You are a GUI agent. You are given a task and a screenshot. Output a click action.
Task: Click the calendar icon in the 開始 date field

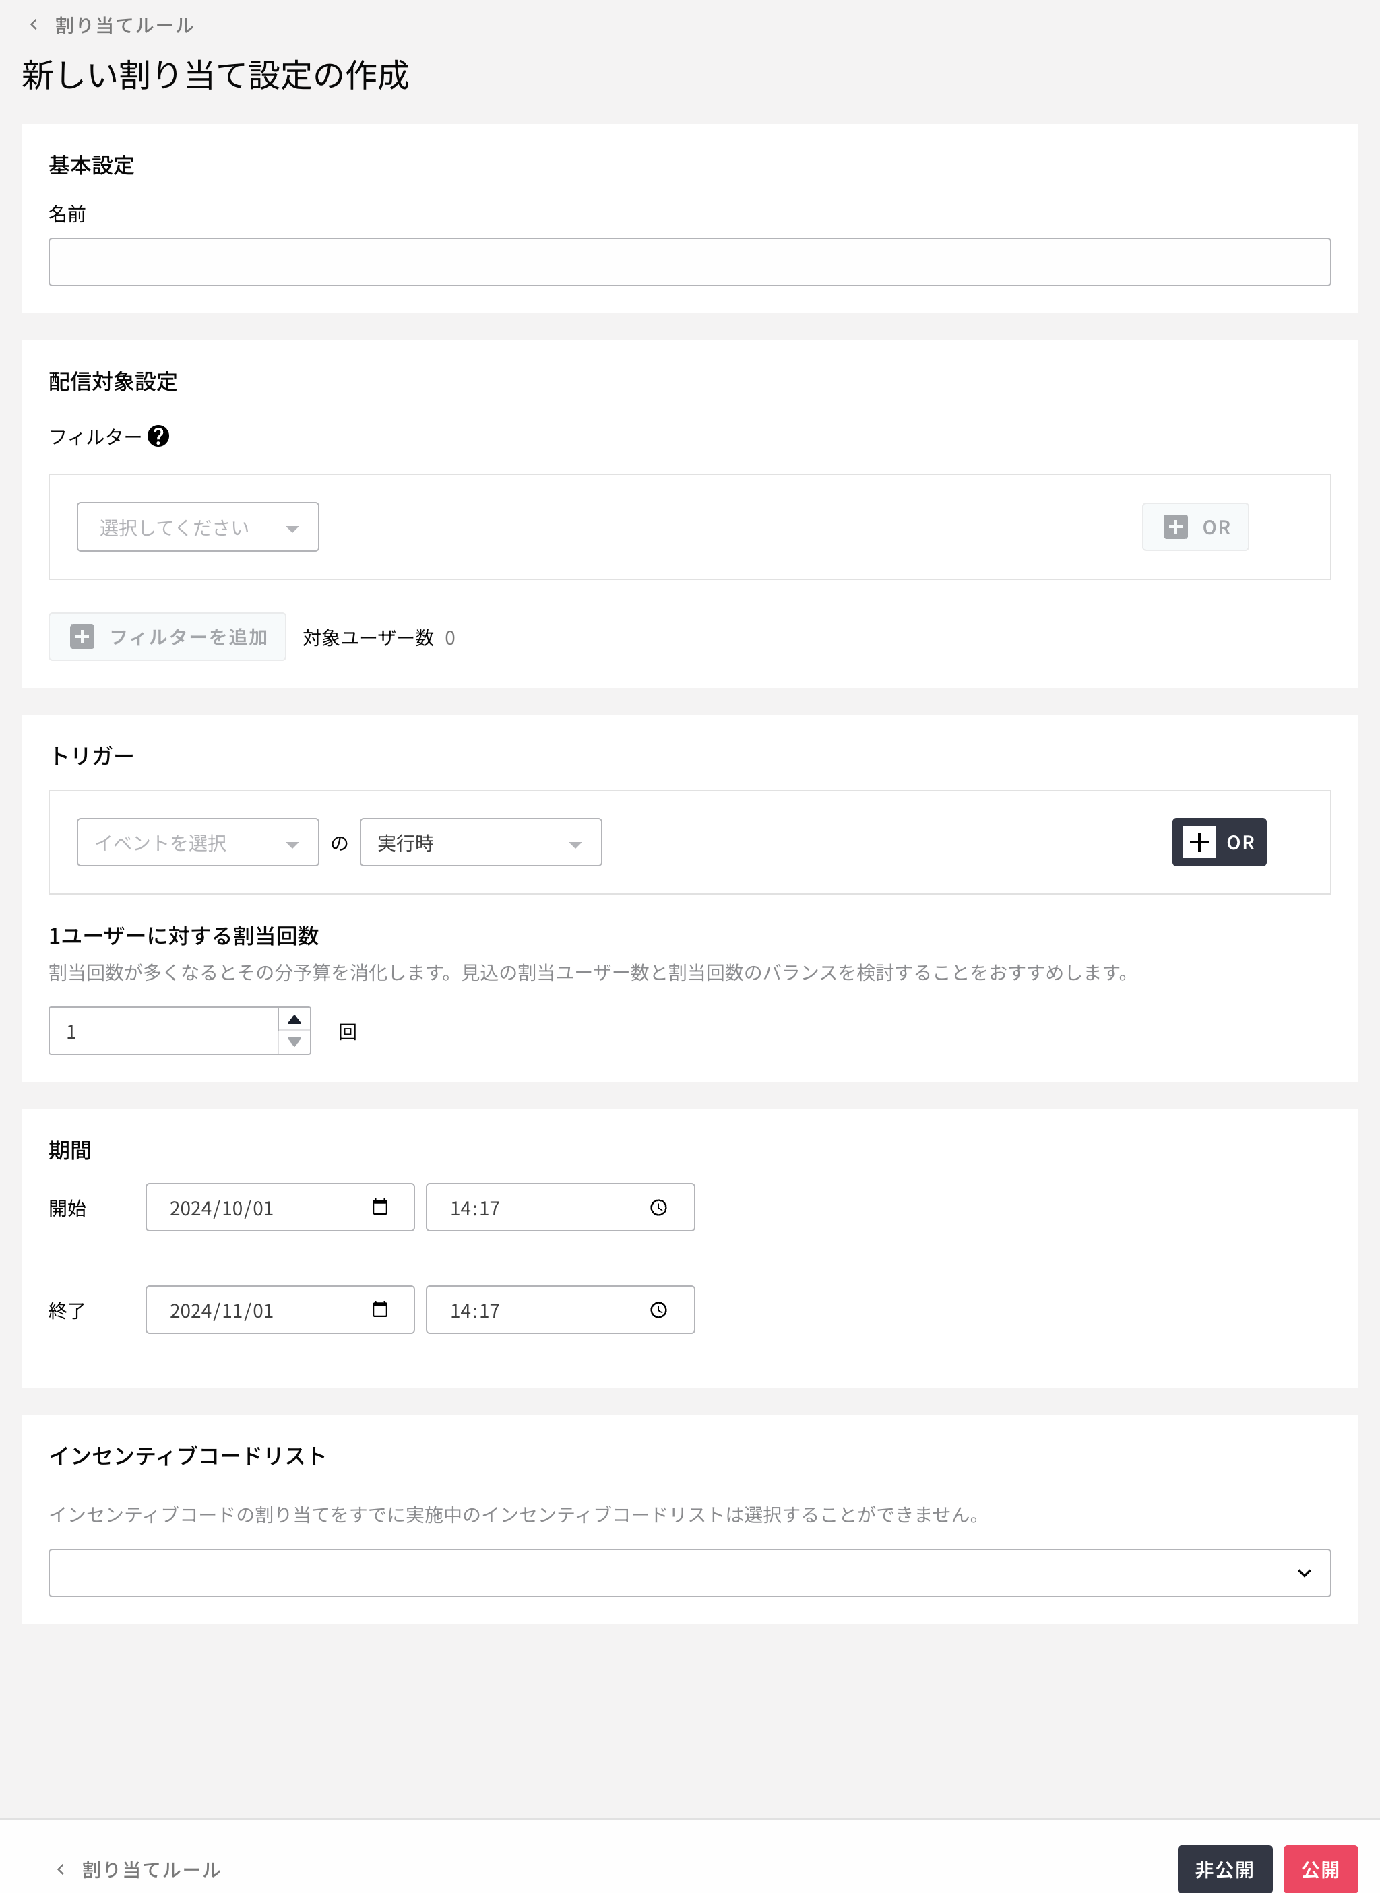coord(380,1207)
